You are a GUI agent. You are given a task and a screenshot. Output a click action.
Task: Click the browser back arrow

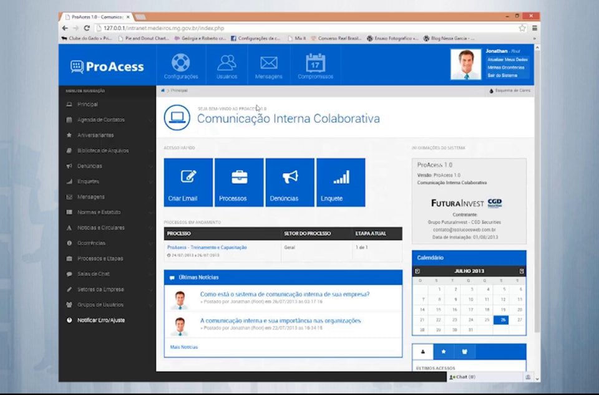point(65,28)
